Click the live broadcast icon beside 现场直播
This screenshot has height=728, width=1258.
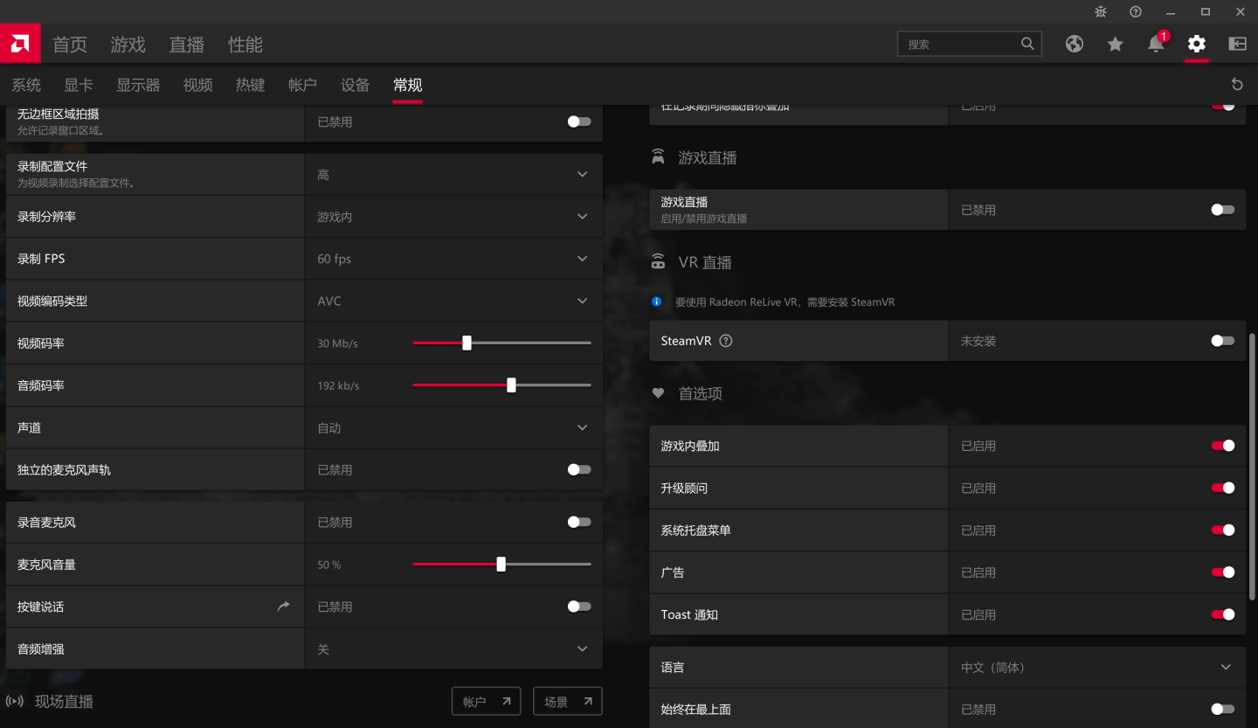pos(15,701)
